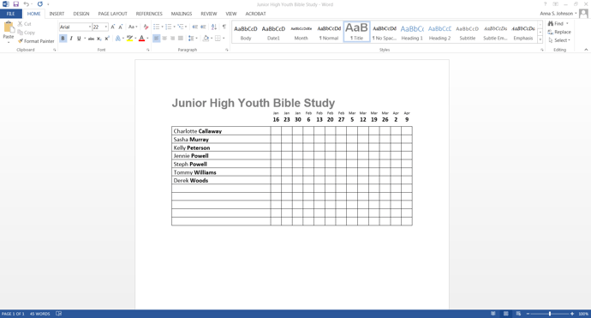
Task: Toggle Superscript formatting
Action: coord(107,38)
